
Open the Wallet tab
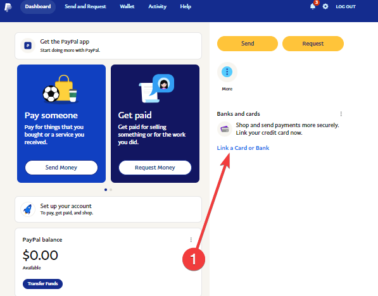(x=127, y=6)
